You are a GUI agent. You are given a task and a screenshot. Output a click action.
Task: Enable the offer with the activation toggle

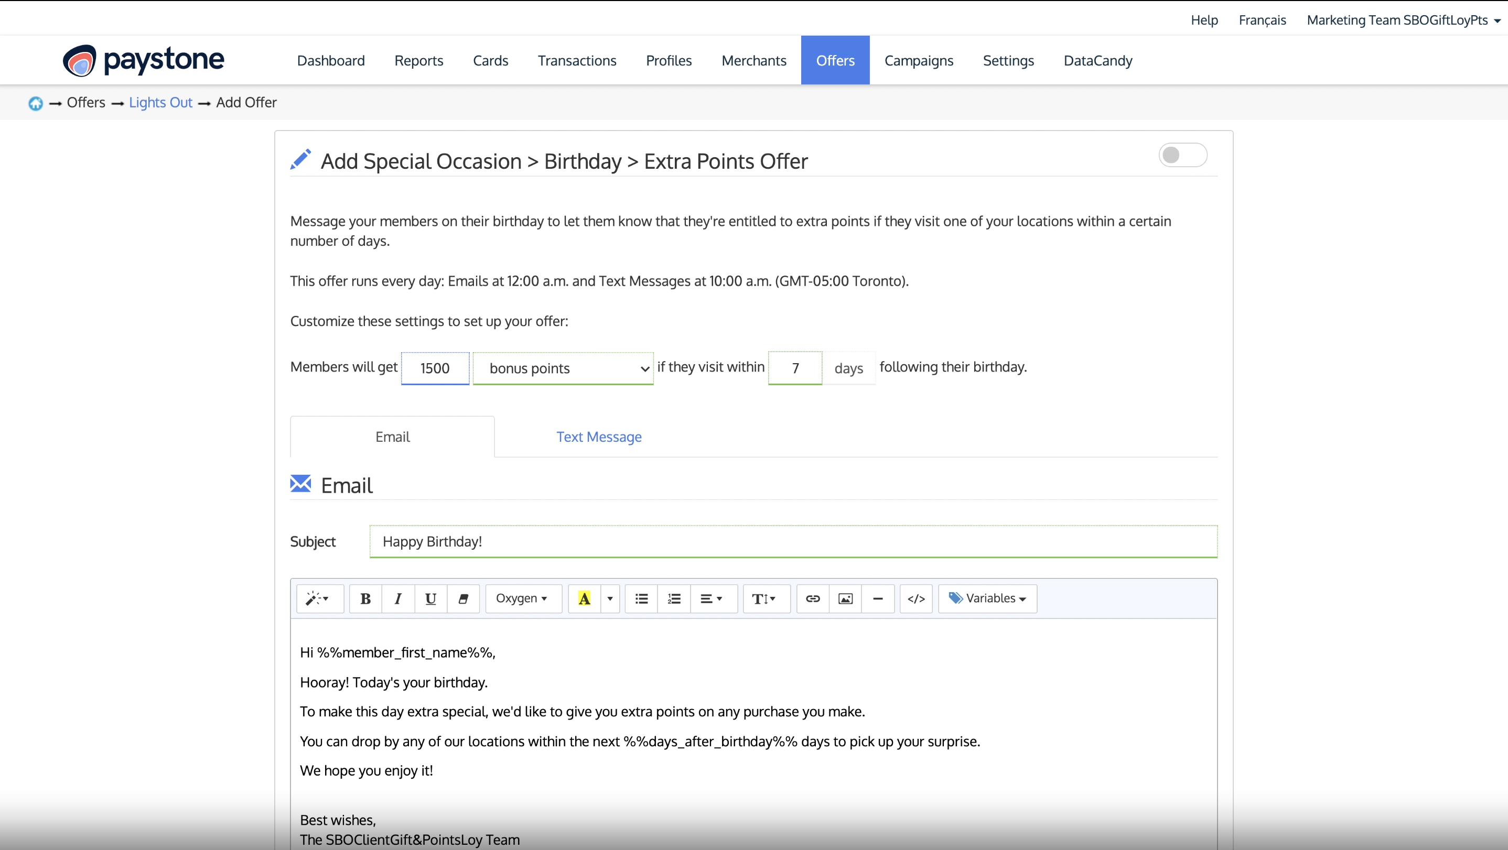click(1183, 155)
